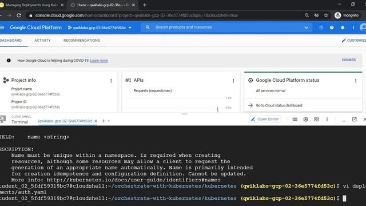Open the new session dropdown arrow

coord(109,121)
